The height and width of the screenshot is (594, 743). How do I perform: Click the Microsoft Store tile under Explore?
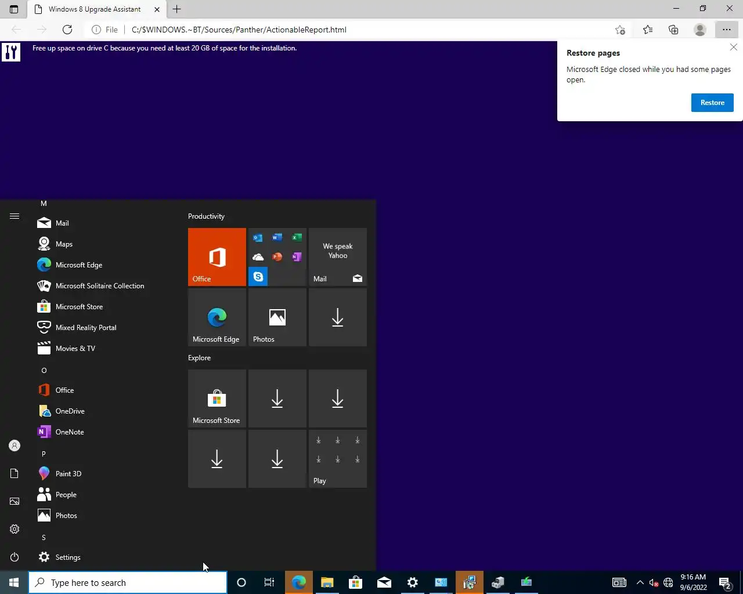(x=217, y=399)
